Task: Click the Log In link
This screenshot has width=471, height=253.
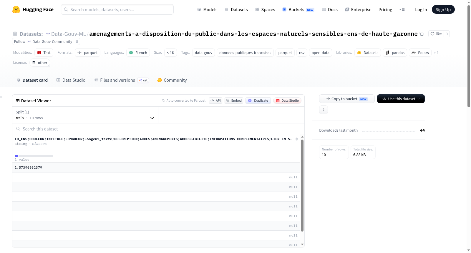Action: pyautogui.click(x=421, y=9)
